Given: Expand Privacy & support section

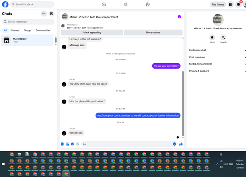Looking at the screenshot, I should pyautogui.click(x=217, y=71).
